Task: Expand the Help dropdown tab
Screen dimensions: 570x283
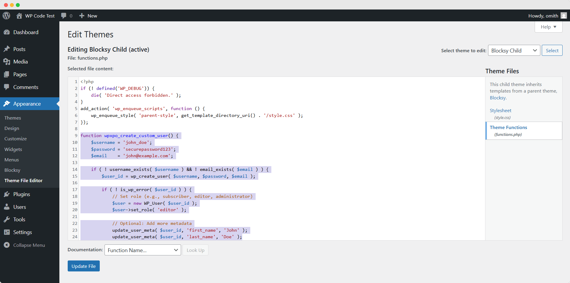Action: click(x=549, y=27)
